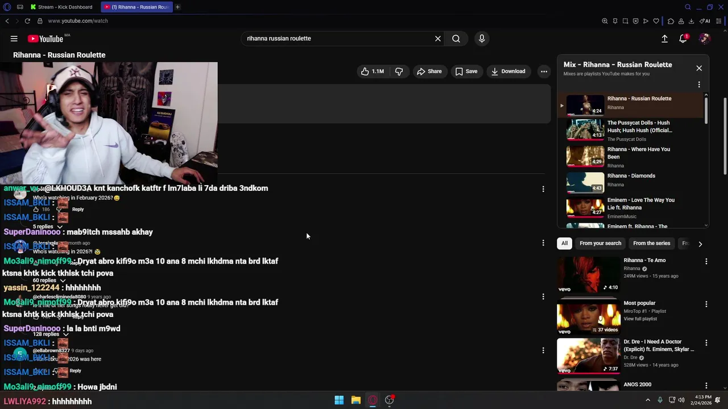Open the Opera menu icon
The width and height of the screenshot is (728, 409).
pos(7,7)
